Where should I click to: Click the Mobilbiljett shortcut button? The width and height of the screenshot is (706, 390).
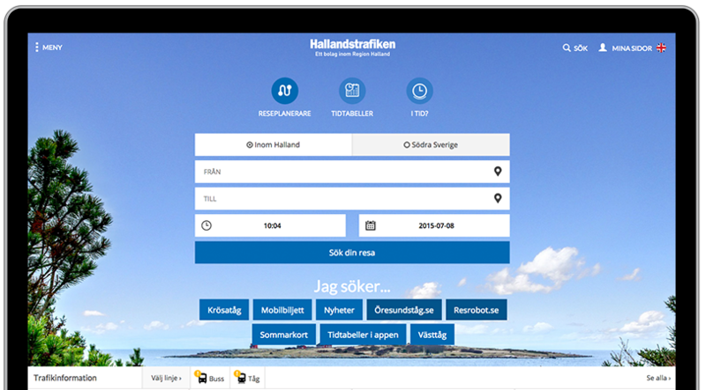(282, 310)
